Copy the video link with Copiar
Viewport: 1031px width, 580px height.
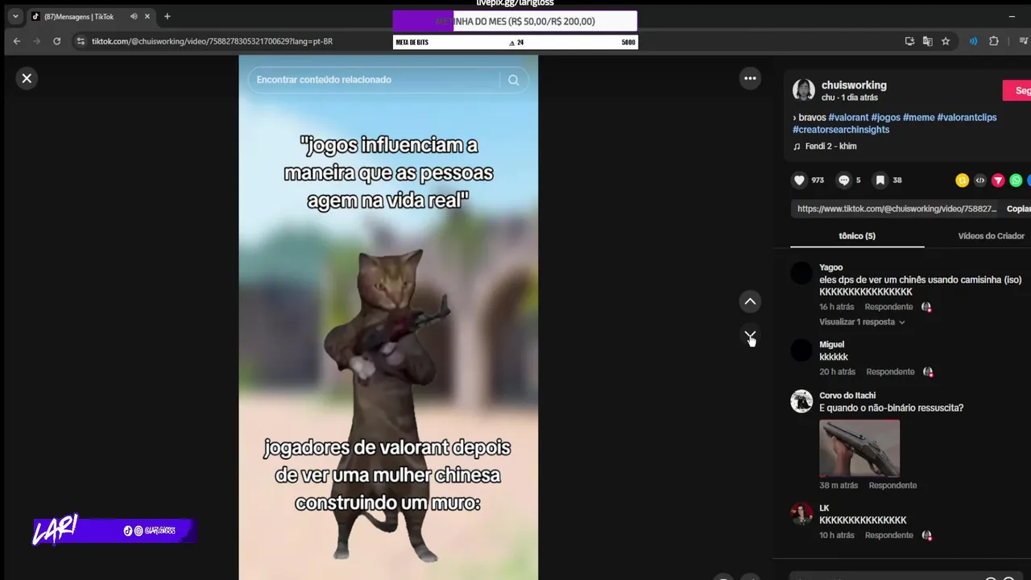tap(1018, 209)
